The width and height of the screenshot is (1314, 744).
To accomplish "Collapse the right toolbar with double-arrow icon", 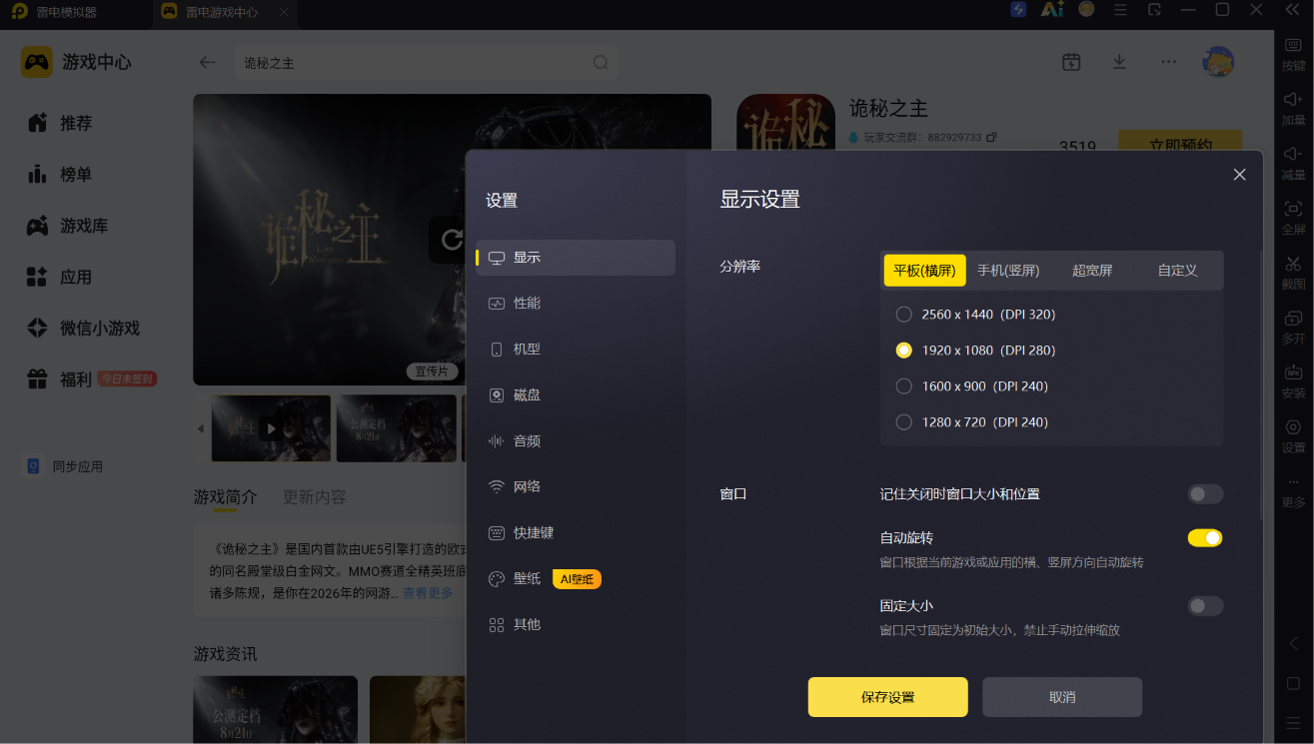I will tap(1293, 10).
